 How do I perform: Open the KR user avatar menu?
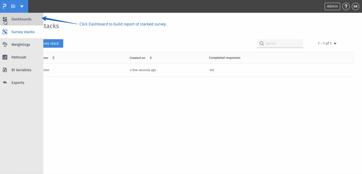click(356, 6)
